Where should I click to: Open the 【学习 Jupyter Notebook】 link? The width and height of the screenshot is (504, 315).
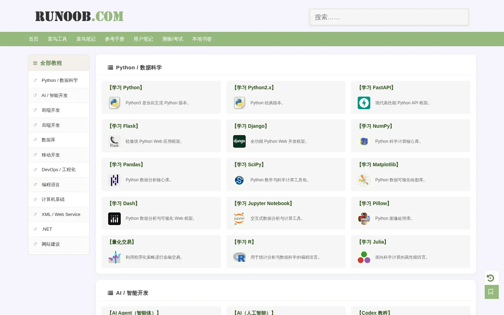click(263, 203)
